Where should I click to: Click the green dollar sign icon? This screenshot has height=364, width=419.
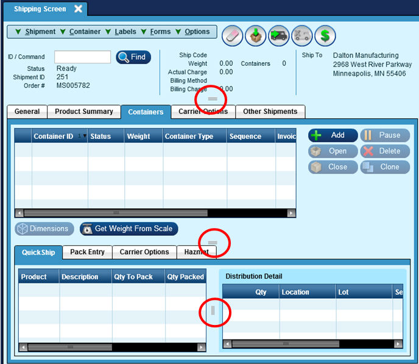coord(325,35)
